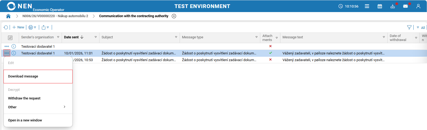Close the Communication with contracting authority breadcrumb

pos(174,16)
